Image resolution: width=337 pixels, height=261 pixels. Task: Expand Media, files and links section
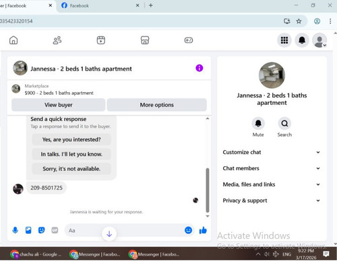click(x=272, y=184)
